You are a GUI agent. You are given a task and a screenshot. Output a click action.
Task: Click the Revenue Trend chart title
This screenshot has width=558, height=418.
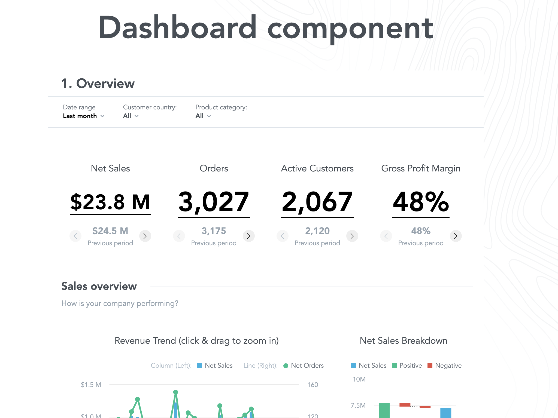(x=197, y=341)
